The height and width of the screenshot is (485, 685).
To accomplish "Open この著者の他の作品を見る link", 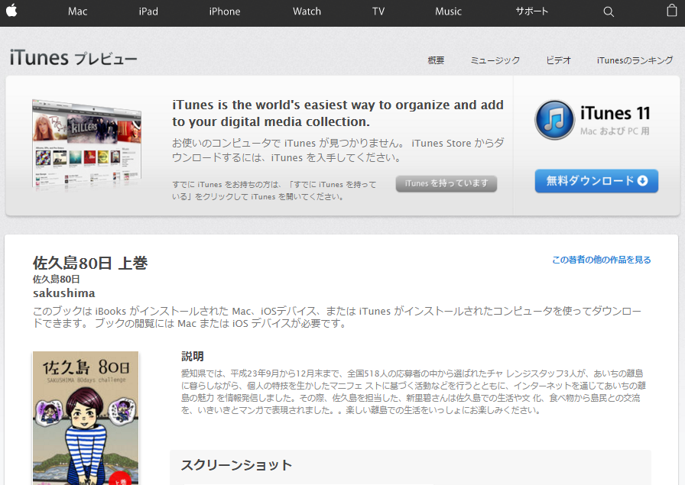I will tap(602, 260).
